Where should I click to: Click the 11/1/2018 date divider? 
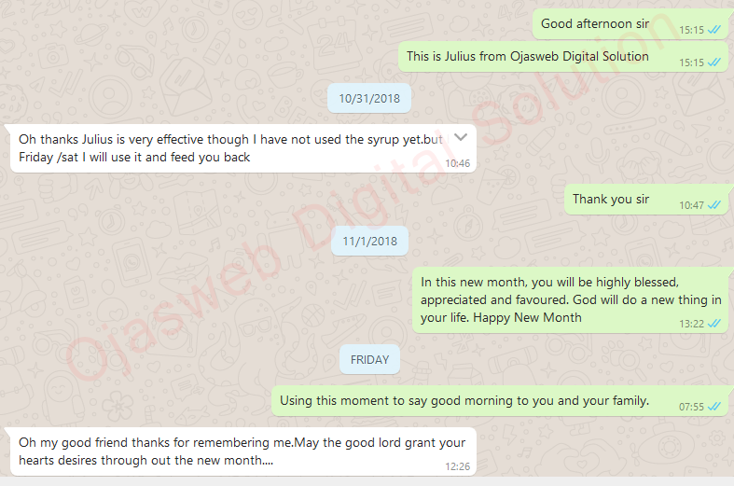(x=369, y=241)
